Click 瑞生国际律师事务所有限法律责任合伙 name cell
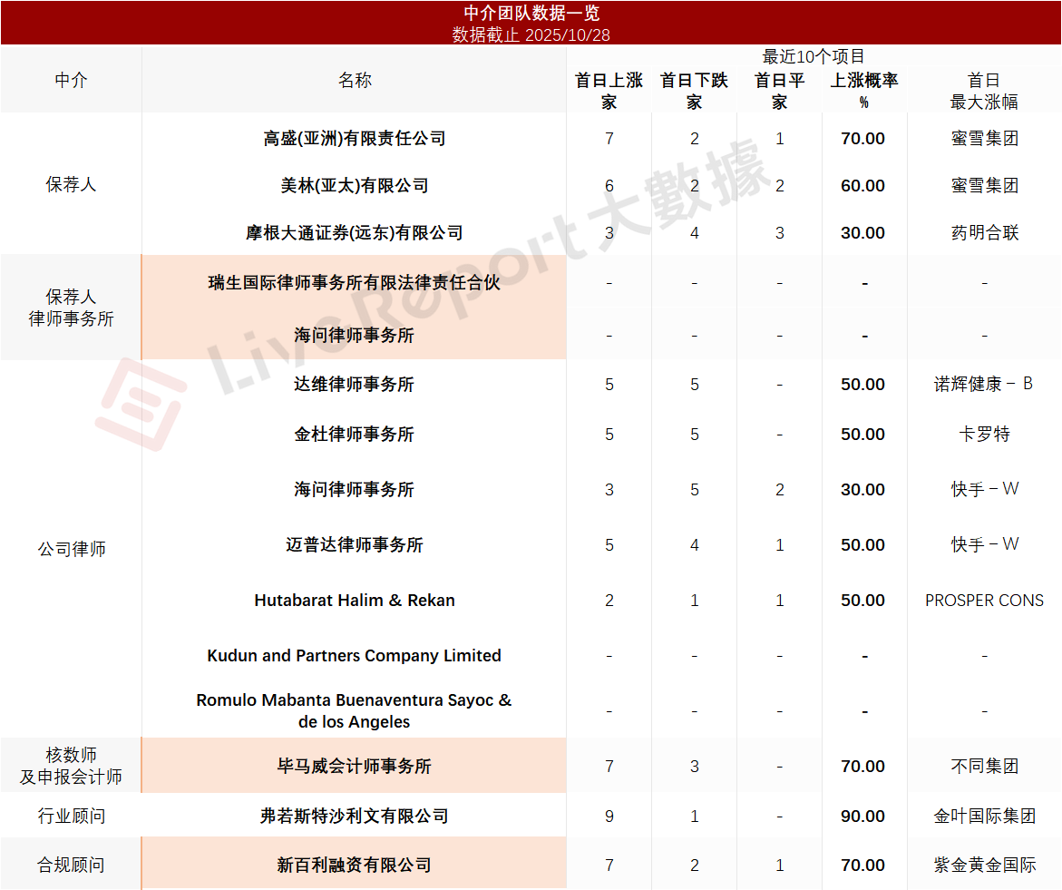 (355, 282)
